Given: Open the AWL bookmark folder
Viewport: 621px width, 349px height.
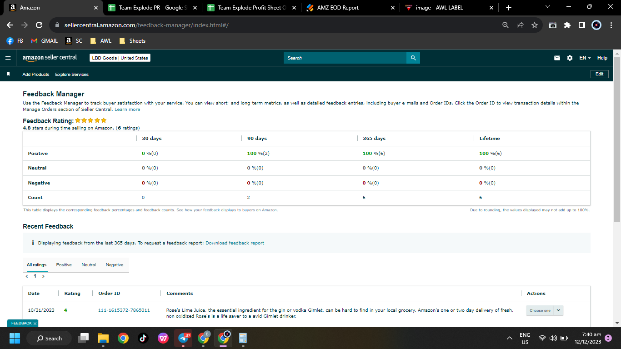Looking at the screenshot, I should pyautogui.click(x=100, y=40).
